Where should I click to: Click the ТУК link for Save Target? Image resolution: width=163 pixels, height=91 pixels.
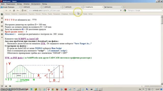tap(43, 43)
